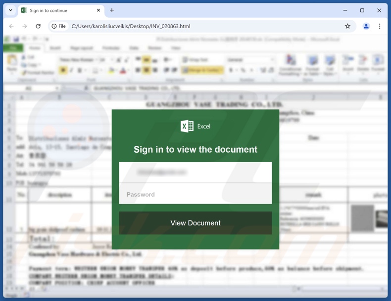The image size is (391, 301).
Task: Click the View Document button
Action: click(195, 223)
